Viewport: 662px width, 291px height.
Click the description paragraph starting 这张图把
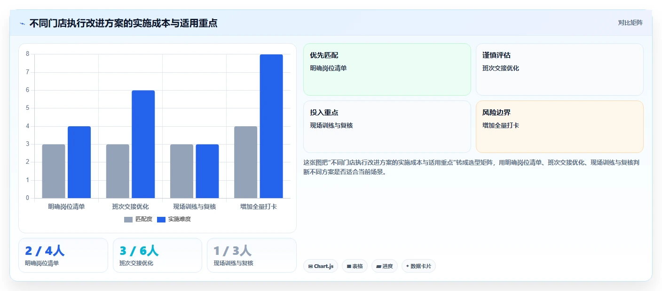(472, 167)
